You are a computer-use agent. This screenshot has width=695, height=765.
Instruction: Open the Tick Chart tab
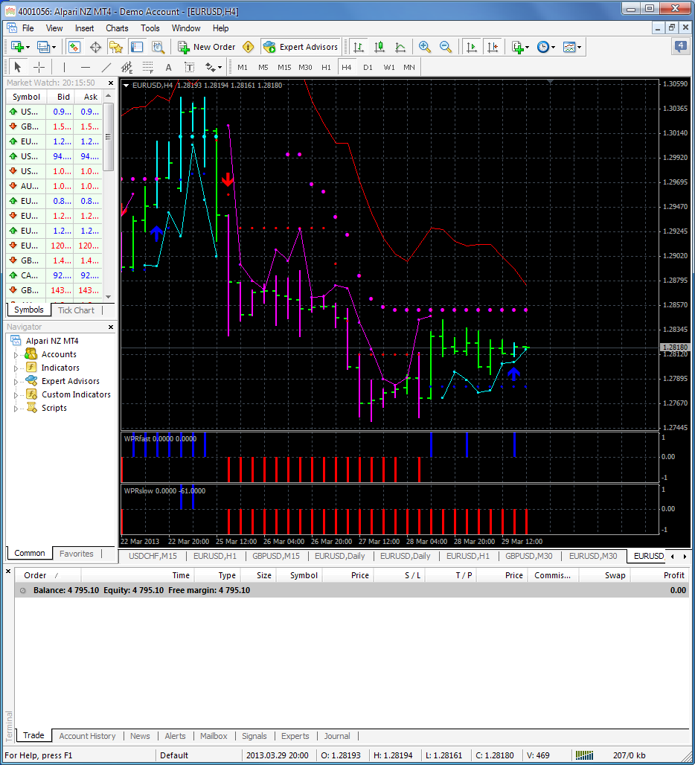coord(76,310)
